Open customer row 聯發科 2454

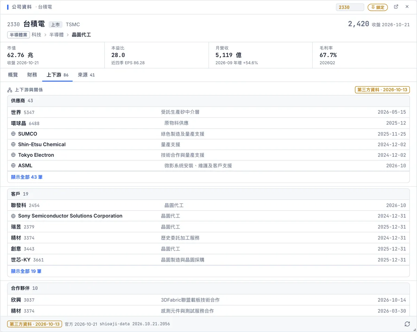pos(208,205)
